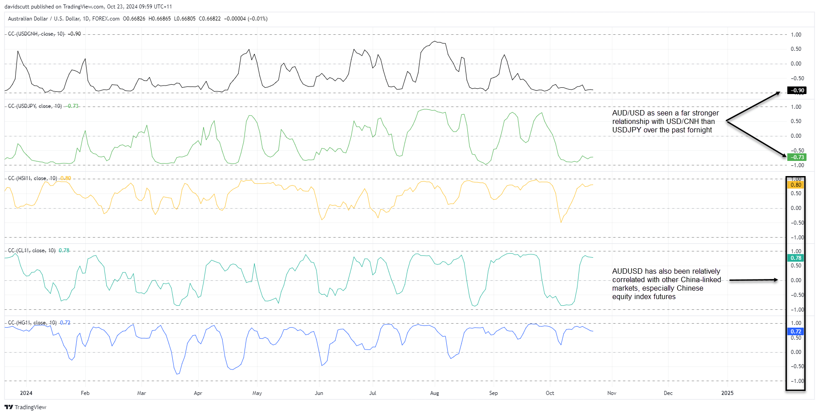819x415 pixels.
Task: Click the low price value L0.66805
Action: pyautogui.click(x=185, y=19)
